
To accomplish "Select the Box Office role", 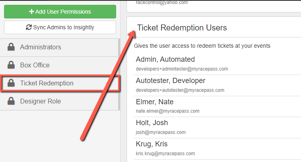I will [59, 65].
